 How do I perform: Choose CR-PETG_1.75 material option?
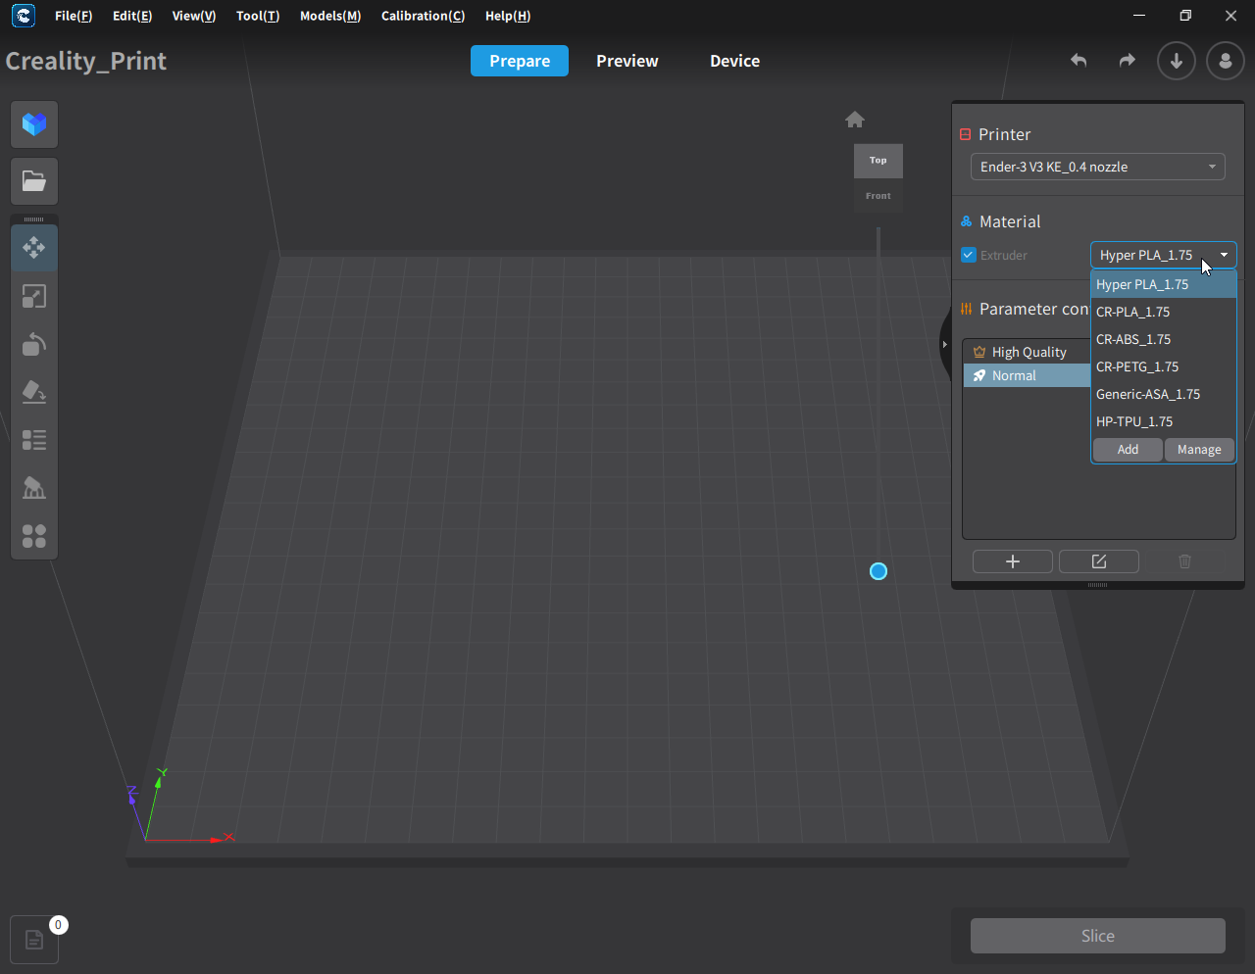(1164, 366)
